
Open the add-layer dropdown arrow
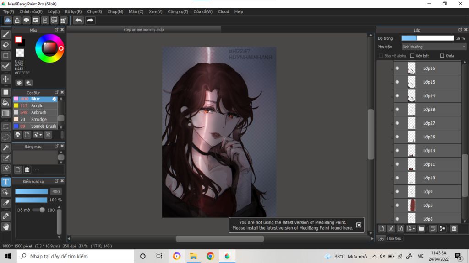point(414,229)
